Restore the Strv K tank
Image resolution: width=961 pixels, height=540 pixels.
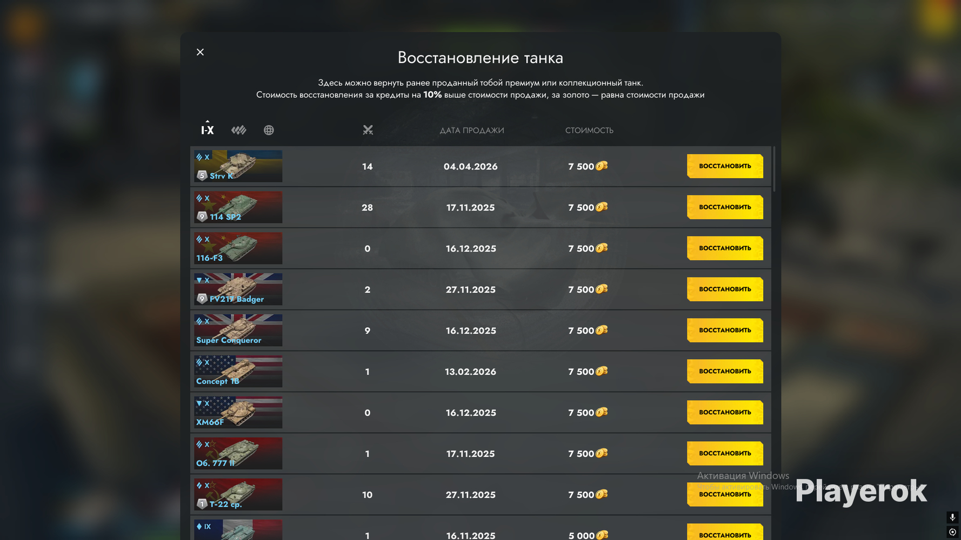(x=725, y=166)
